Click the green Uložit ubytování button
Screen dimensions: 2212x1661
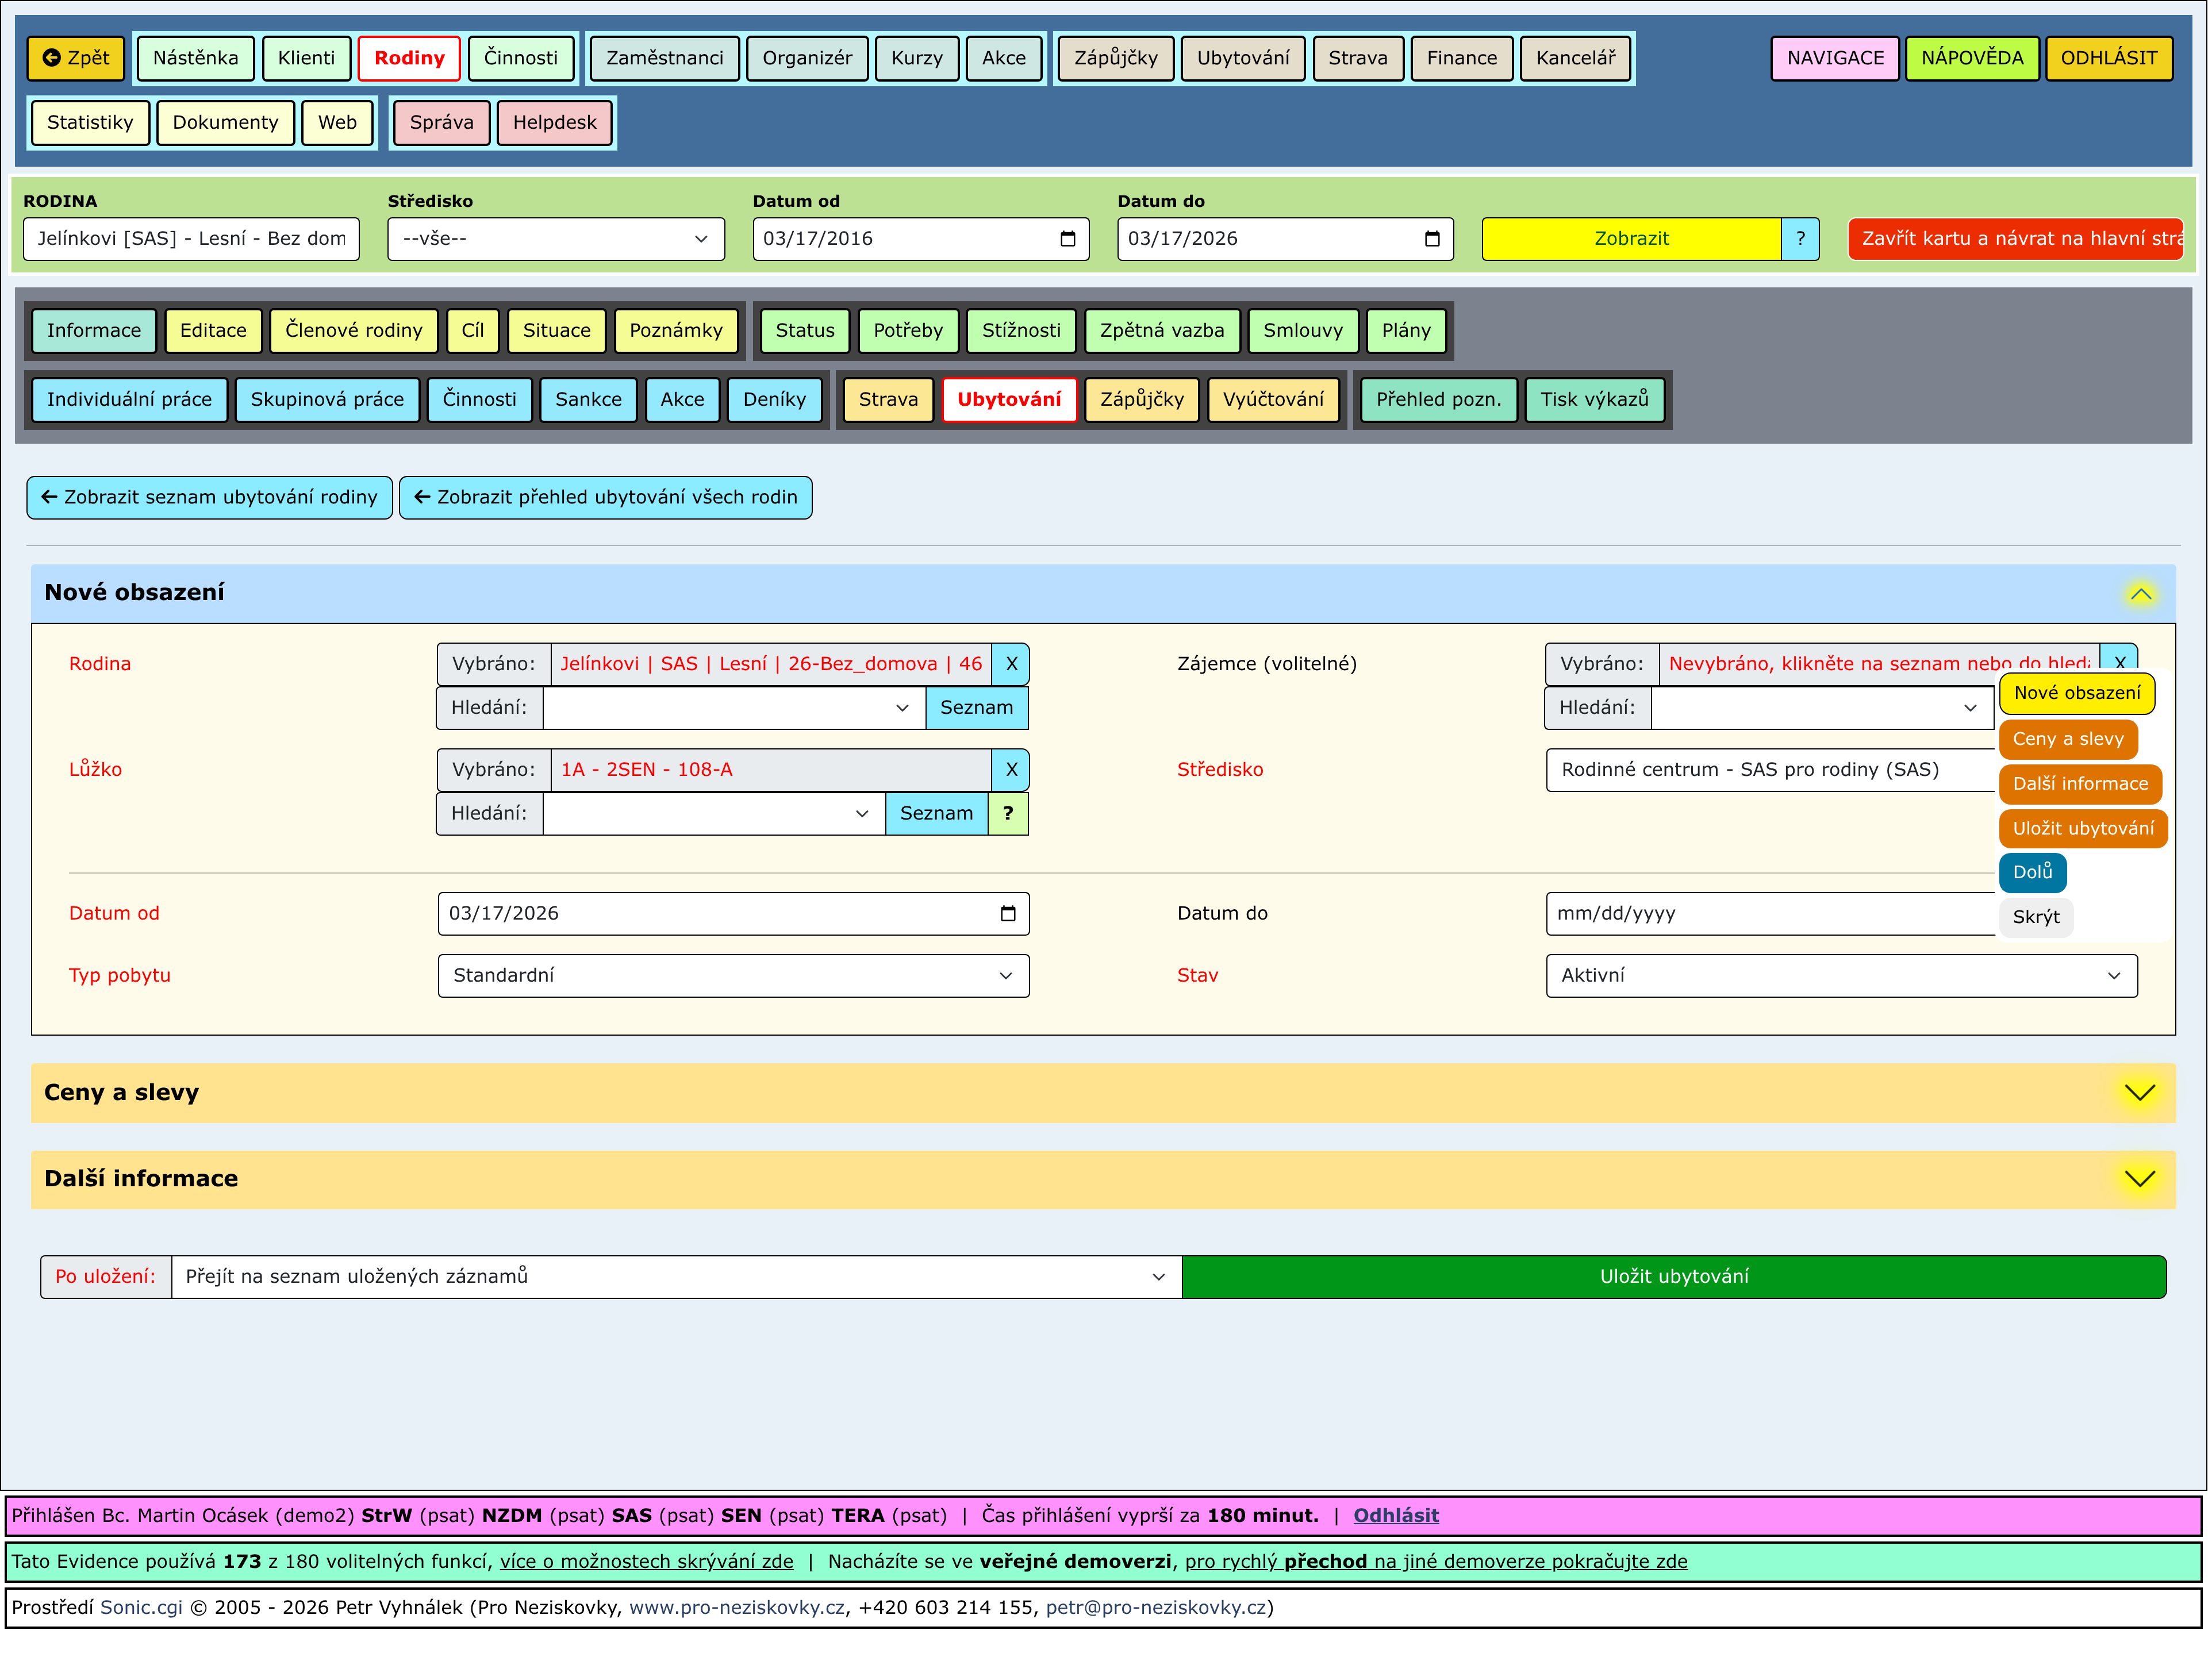[1673, 1277]
